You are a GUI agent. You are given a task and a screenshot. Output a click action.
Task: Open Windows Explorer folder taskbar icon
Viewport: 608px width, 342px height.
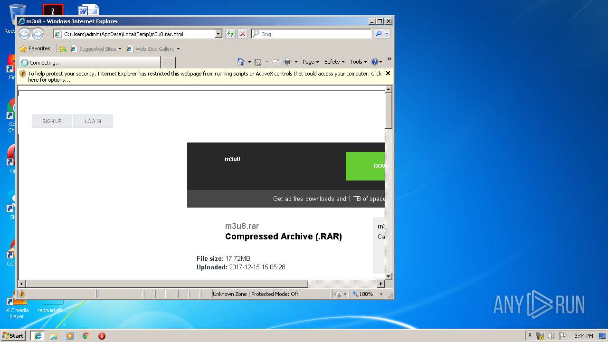54,336
